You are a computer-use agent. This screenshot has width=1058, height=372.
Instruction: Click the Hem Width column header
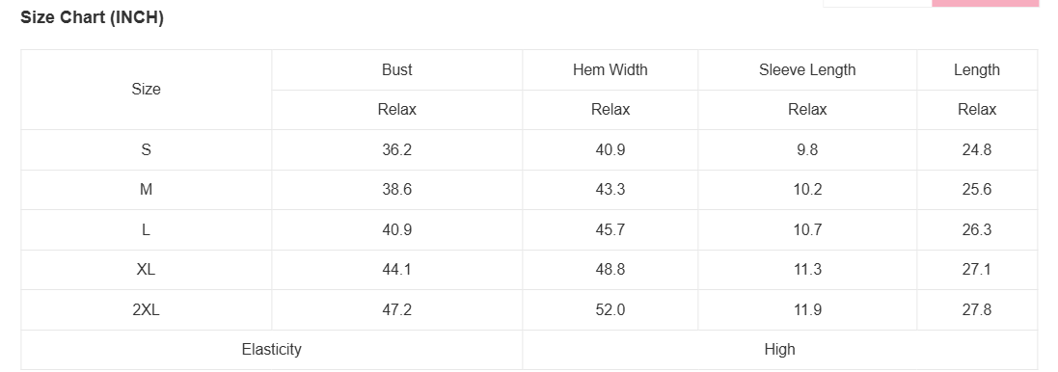pos(610,69)
